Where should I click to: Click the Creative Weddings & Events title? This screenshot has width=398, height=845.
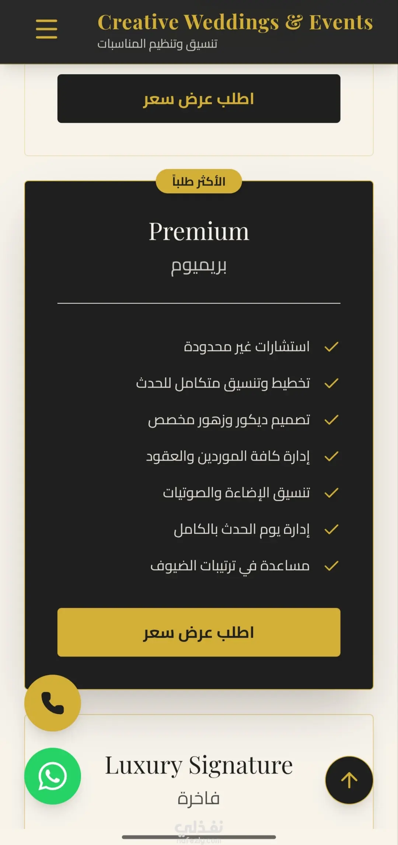tap(235, 22)
